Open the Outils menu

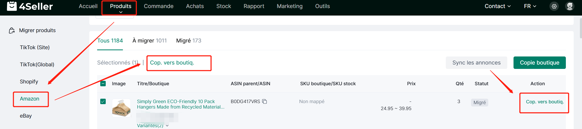pos(322,6)
